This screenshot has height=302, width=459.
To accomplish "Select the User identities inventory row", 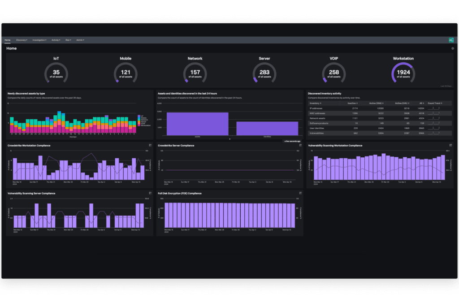I will [379, 128].
